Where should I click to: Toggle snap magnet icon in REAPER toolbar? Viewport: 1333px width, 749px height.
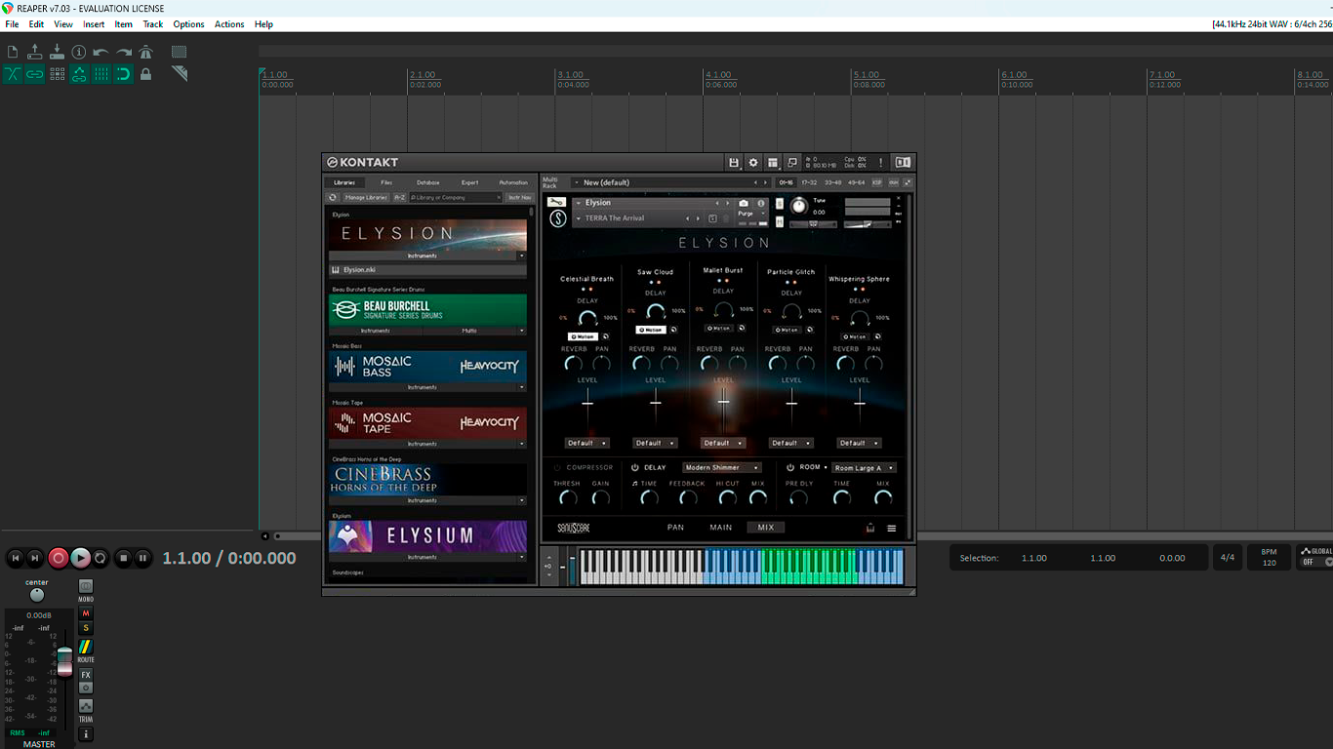point(124,74)
